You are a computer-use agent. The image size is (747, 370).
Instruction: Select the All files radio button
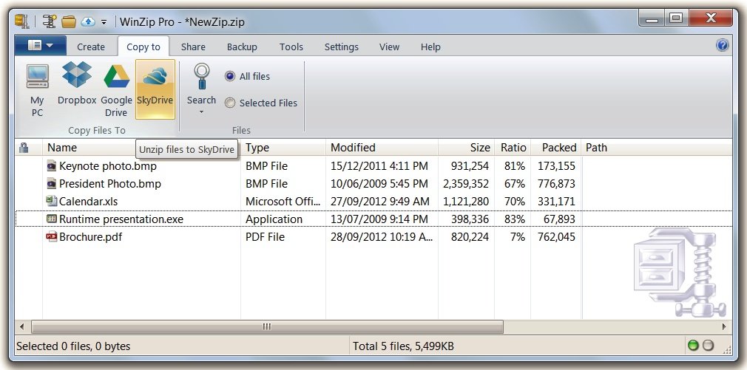tap(230, 77)
